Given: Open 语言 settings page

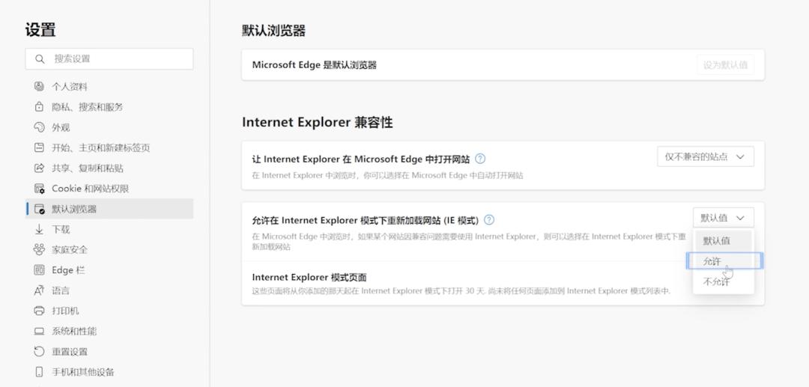Looking at the screenshot, I should pos(109,290).
